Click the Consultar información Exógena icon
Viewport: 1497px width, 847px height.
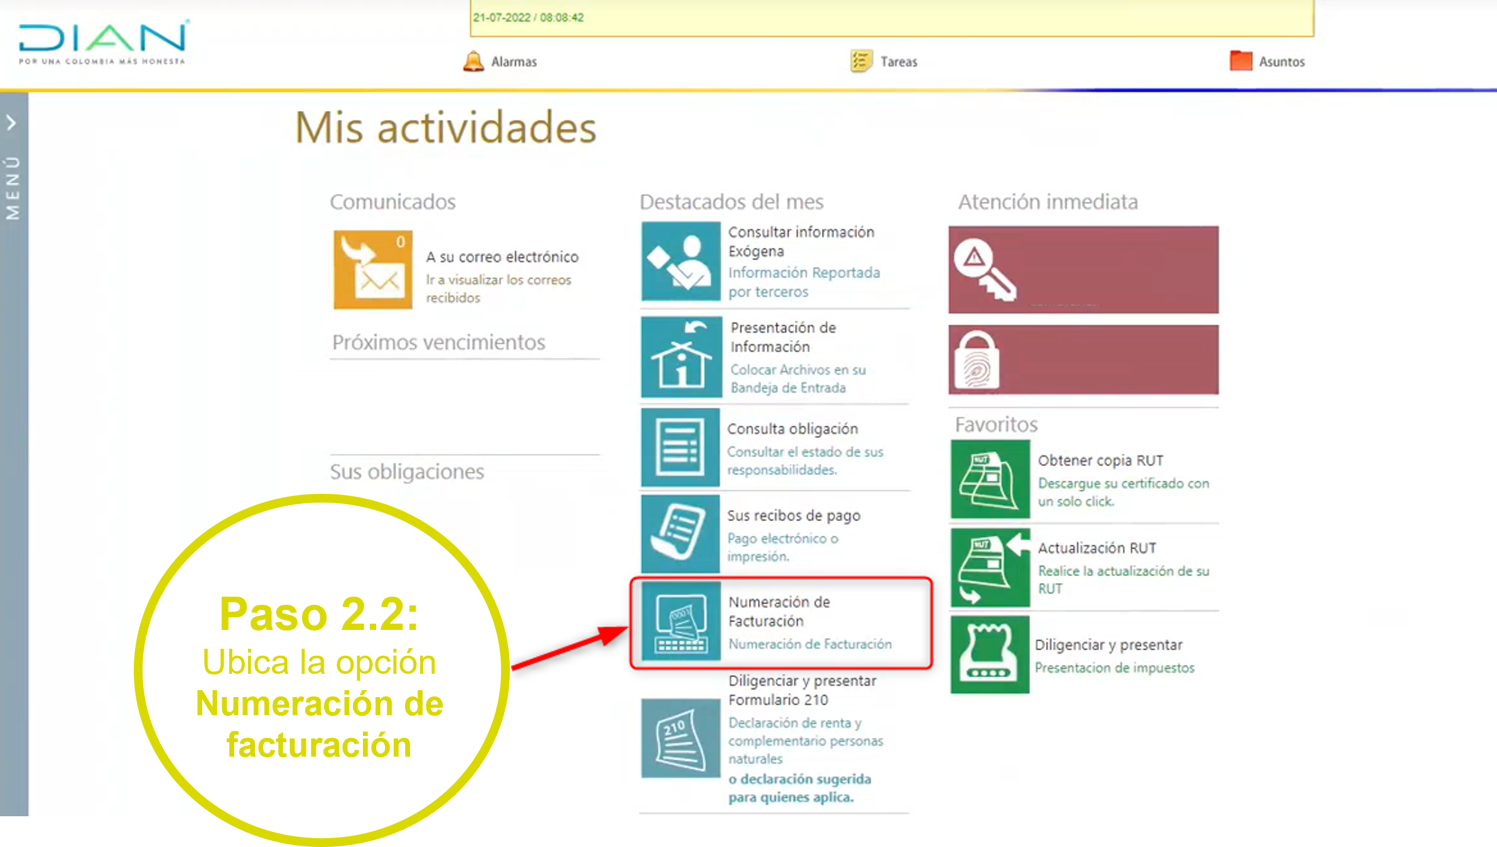click(681, 261)
